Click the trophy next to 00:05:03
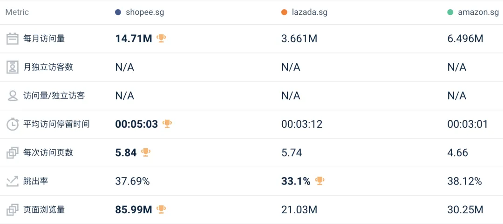Screen dimensions: 503x224 (x=167, y=124)
